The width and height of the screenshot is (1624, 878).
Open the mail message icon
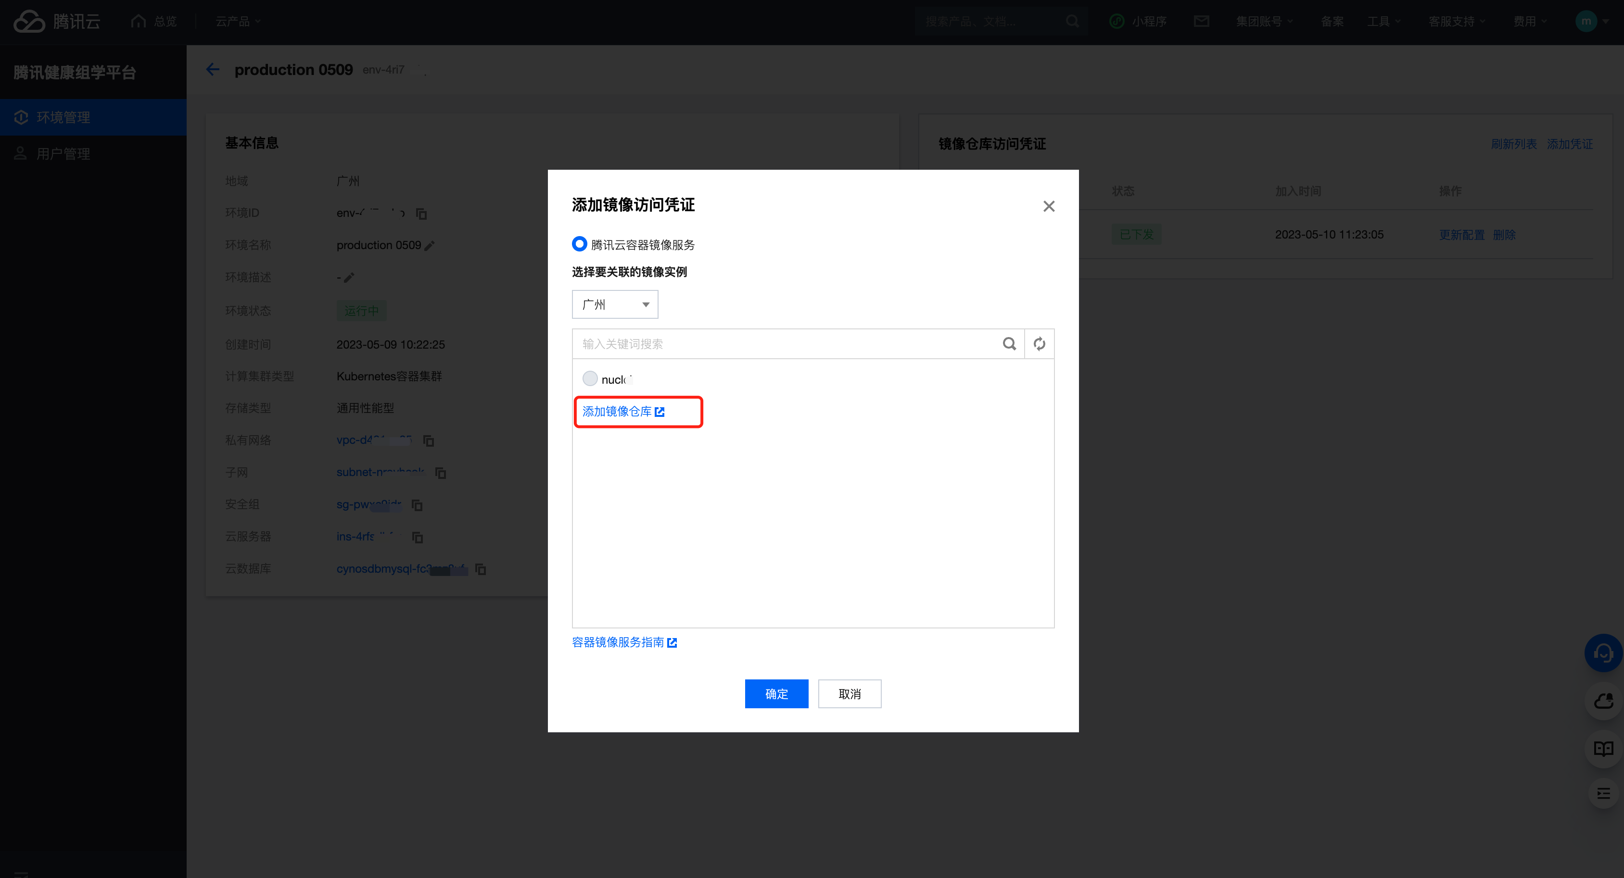[1201, 22]
